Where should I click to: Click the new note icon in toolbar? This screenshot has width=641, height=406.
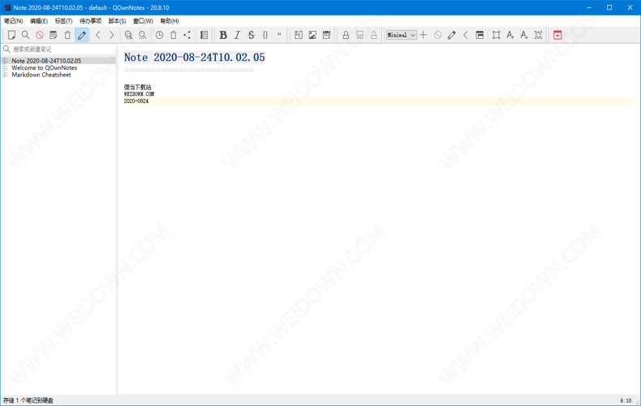(x=11, y=35)
